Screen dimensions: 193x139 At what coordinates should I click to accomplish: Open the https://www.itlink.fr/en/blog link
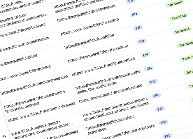pos(89,41)
